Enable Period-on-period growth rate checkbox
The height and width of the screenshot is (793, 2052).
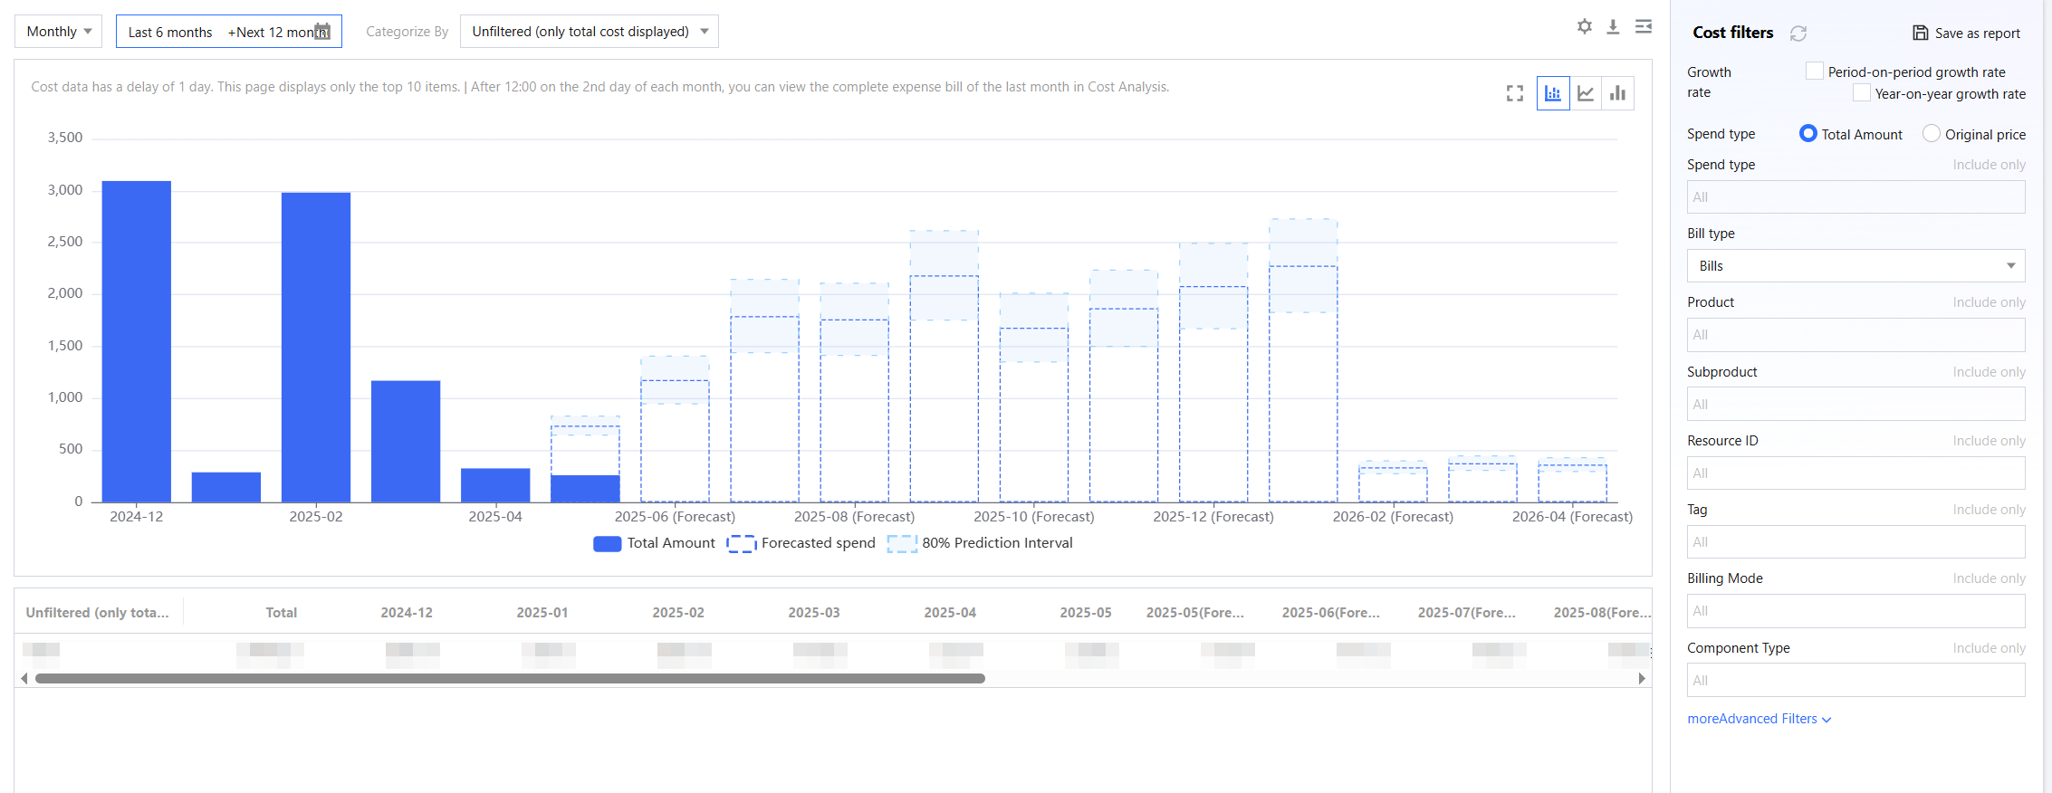1814,71
